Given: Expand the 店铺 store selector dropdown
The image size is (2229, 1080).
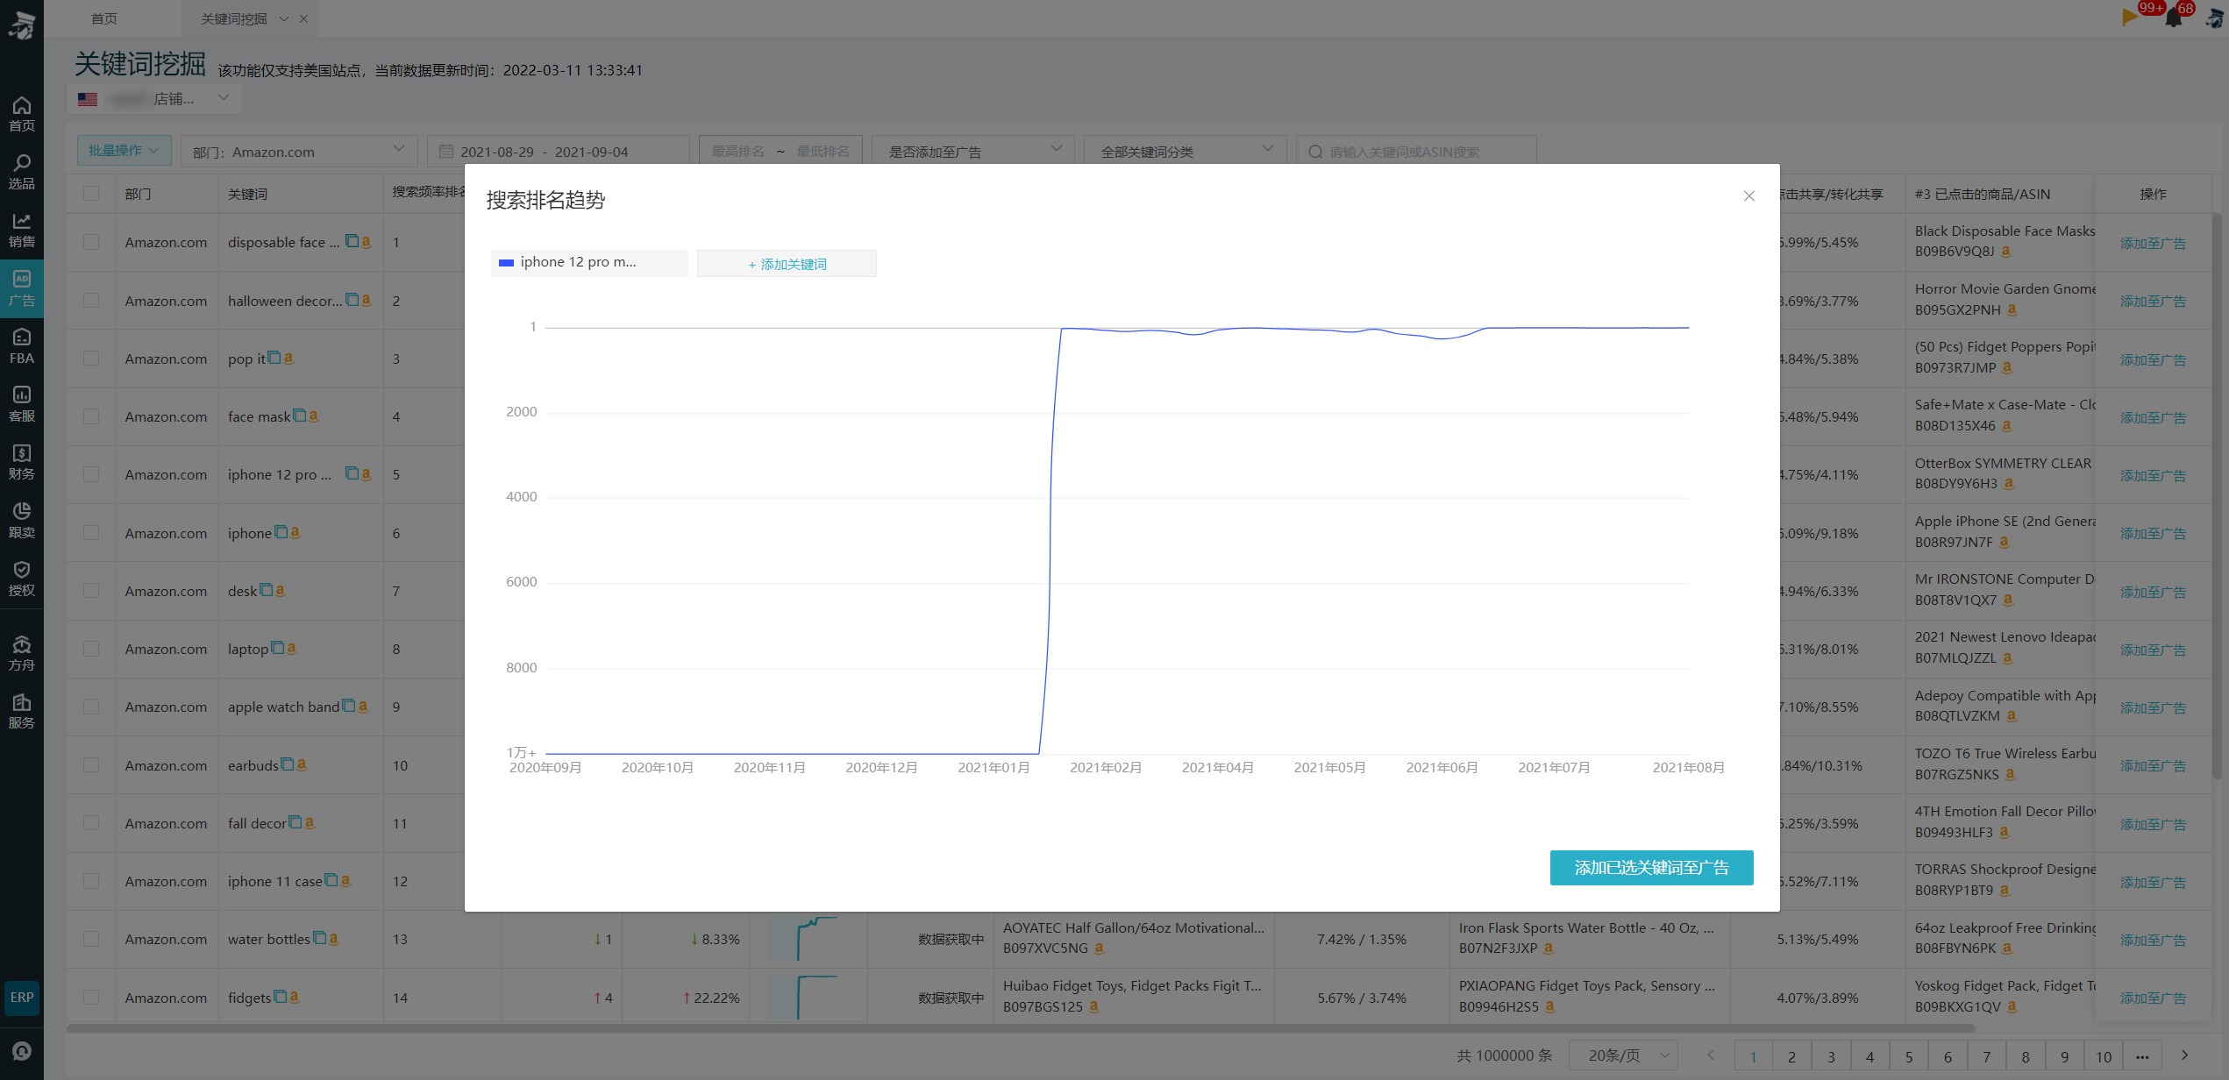Looking at the screenshot, I should click(x=155, y=98).
